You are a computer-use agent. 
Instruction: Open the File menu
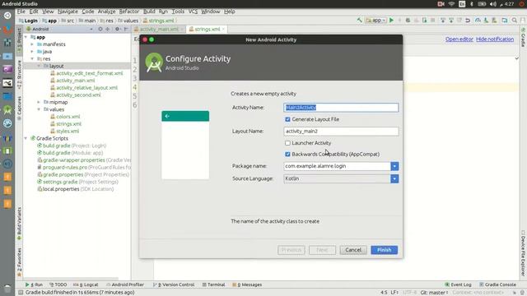tap(21, 12)
